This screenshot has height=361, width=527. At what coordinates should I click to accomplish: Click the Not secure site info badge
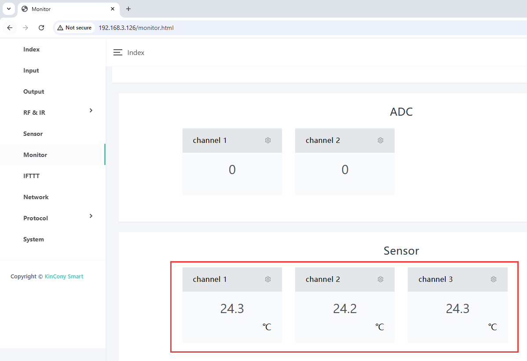[x=74, y=28]
